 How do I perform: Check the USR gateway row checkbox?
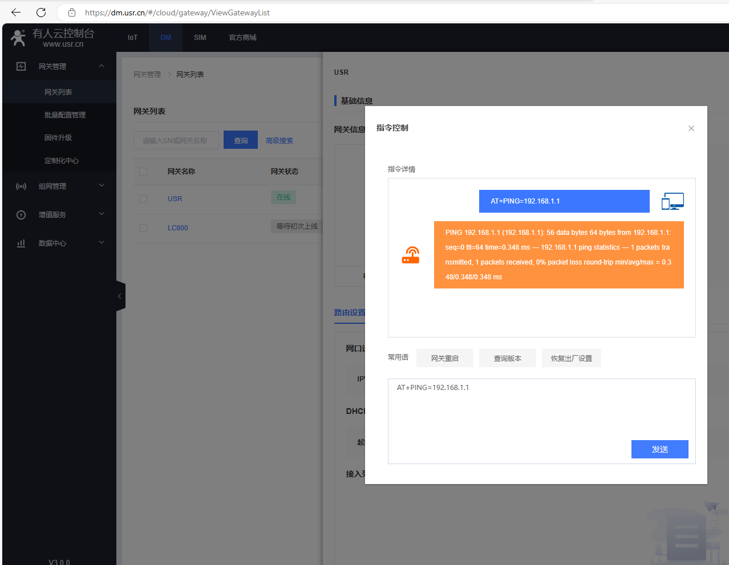[x=143, y=199]
